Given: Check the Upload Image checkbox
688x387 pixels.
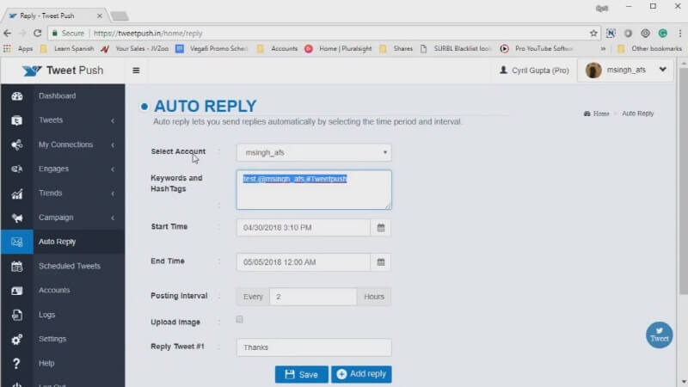Looking at the screenshot, I should [240, 319].
